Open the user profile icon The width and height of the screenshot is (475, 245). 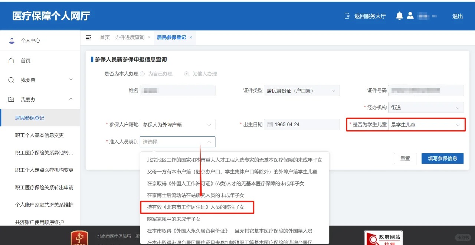click(x=410, y=16)
